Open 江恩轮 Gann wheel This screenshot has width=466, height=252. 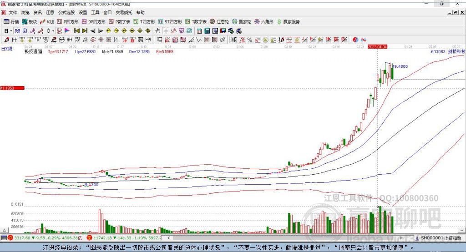tap(219, 22)
